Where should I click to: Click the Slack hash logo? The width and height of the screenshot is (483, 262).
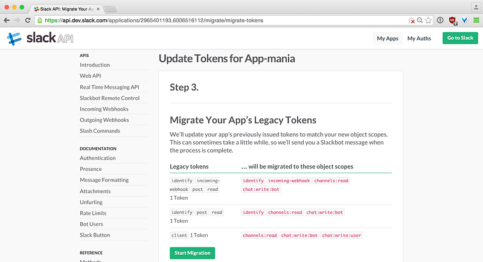[14, 38]
